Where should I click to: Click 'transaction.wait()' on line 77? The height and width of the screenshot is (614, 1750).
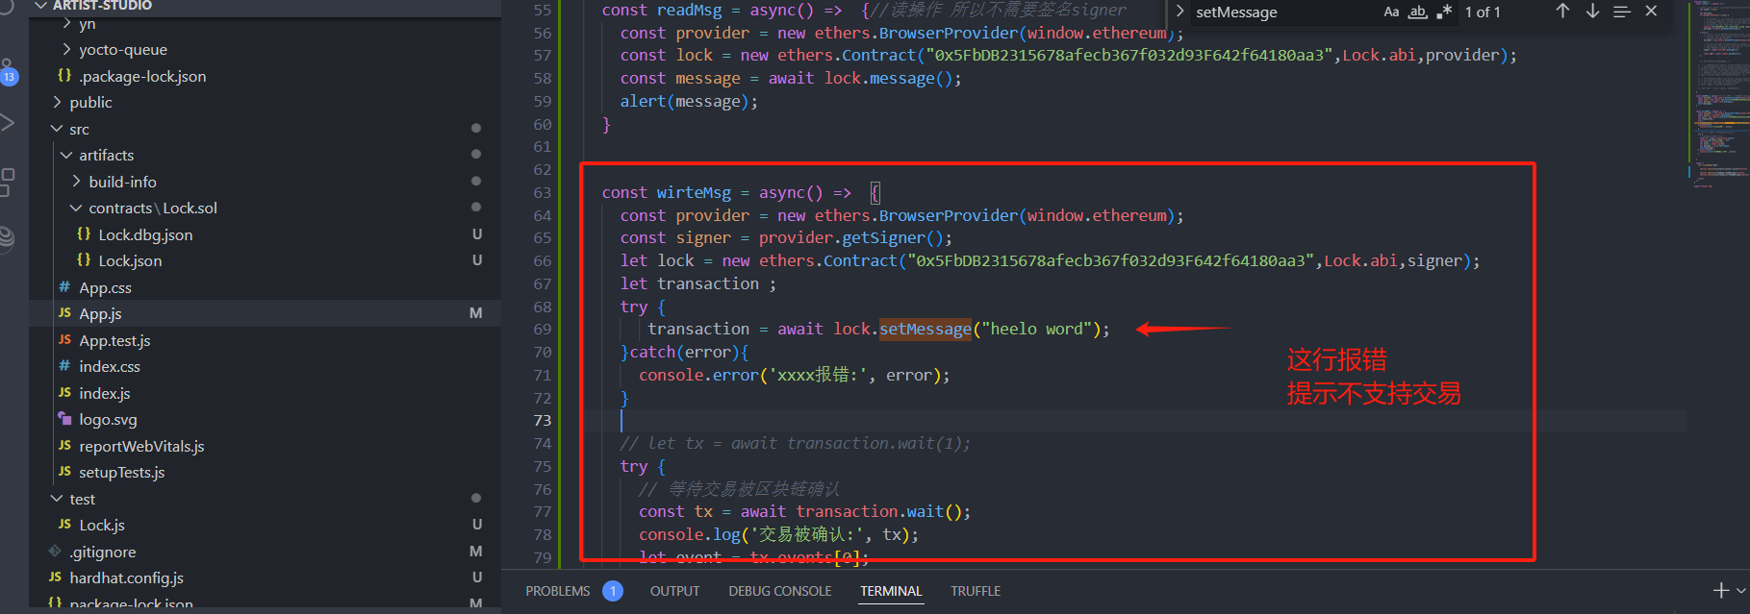878,512
